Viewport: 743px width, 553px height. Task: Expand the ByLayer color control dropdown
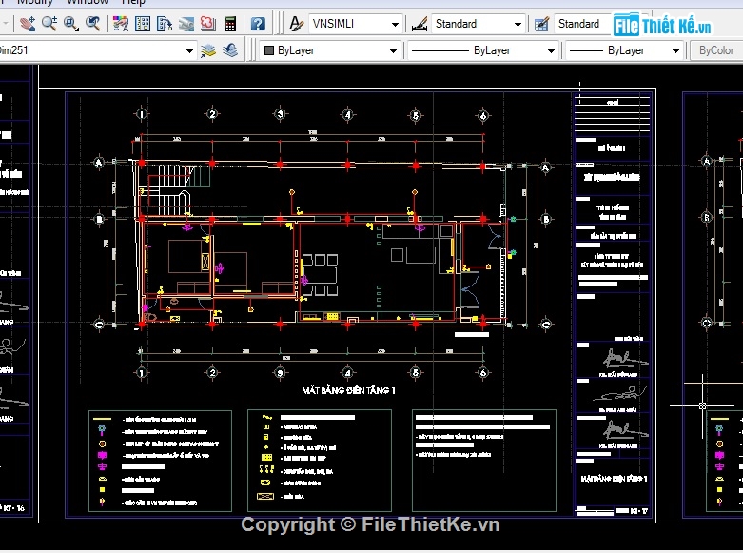(393, 50)
